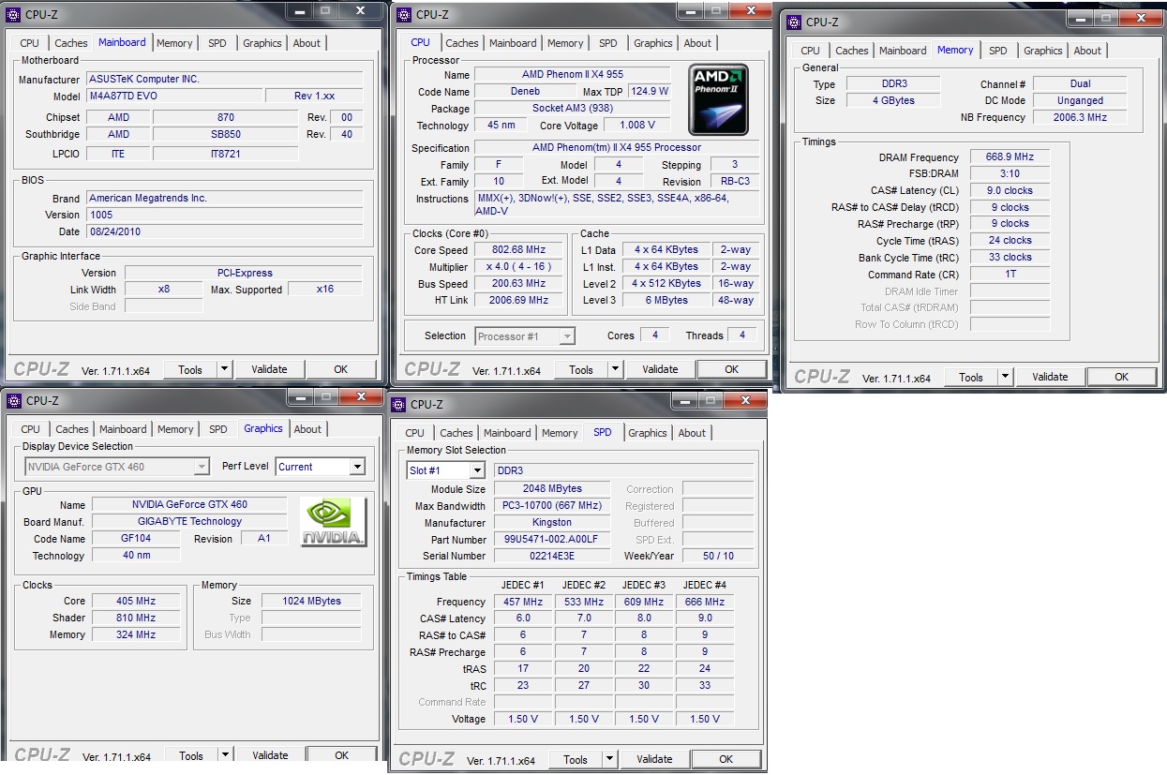
Task: Switch to Caches tab in SPD window
Action: [456, 433]
